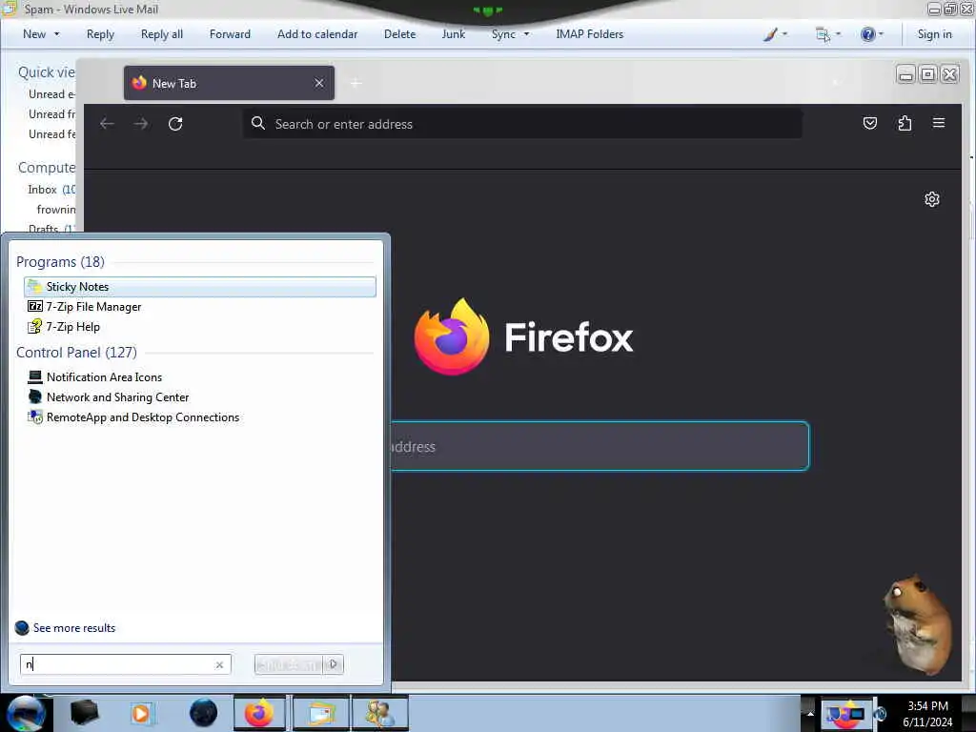Image resolution: width=976 pixels, height=732 pixels.
Task: Expand the Sync dropdown arrow
Action: 526,34
